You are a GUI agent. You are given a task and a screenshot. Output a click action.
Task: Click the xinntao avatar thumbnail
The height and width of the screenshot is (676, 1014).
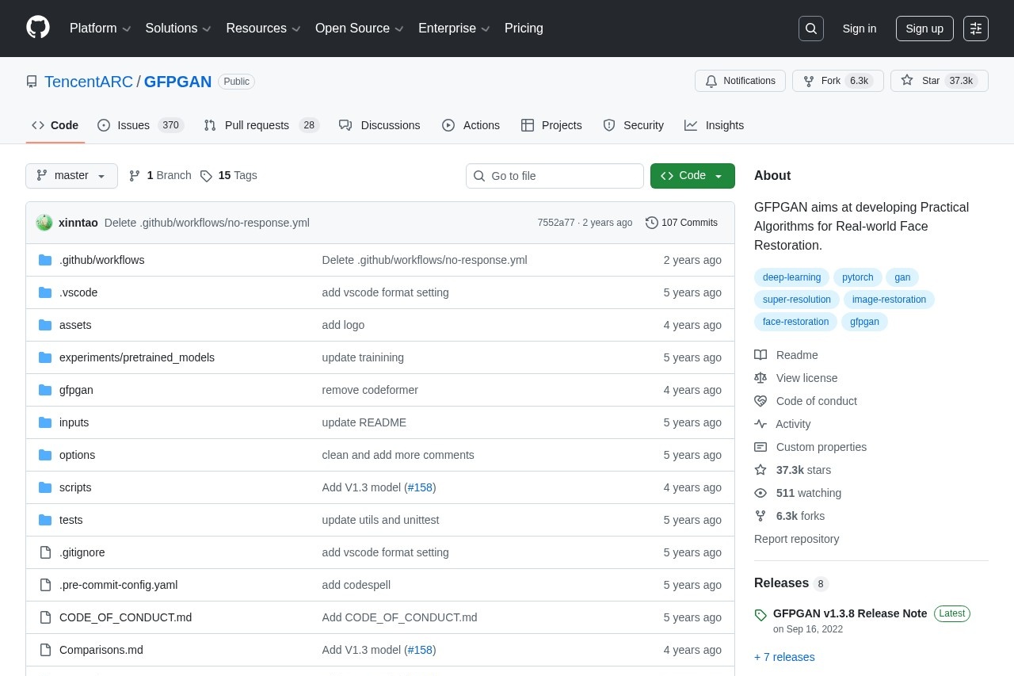click(44, 223)
